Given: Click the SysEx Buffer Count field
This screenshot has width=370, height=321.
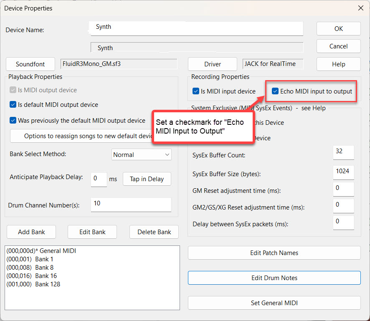Looking at the screenshot, I should pos(343,152).
